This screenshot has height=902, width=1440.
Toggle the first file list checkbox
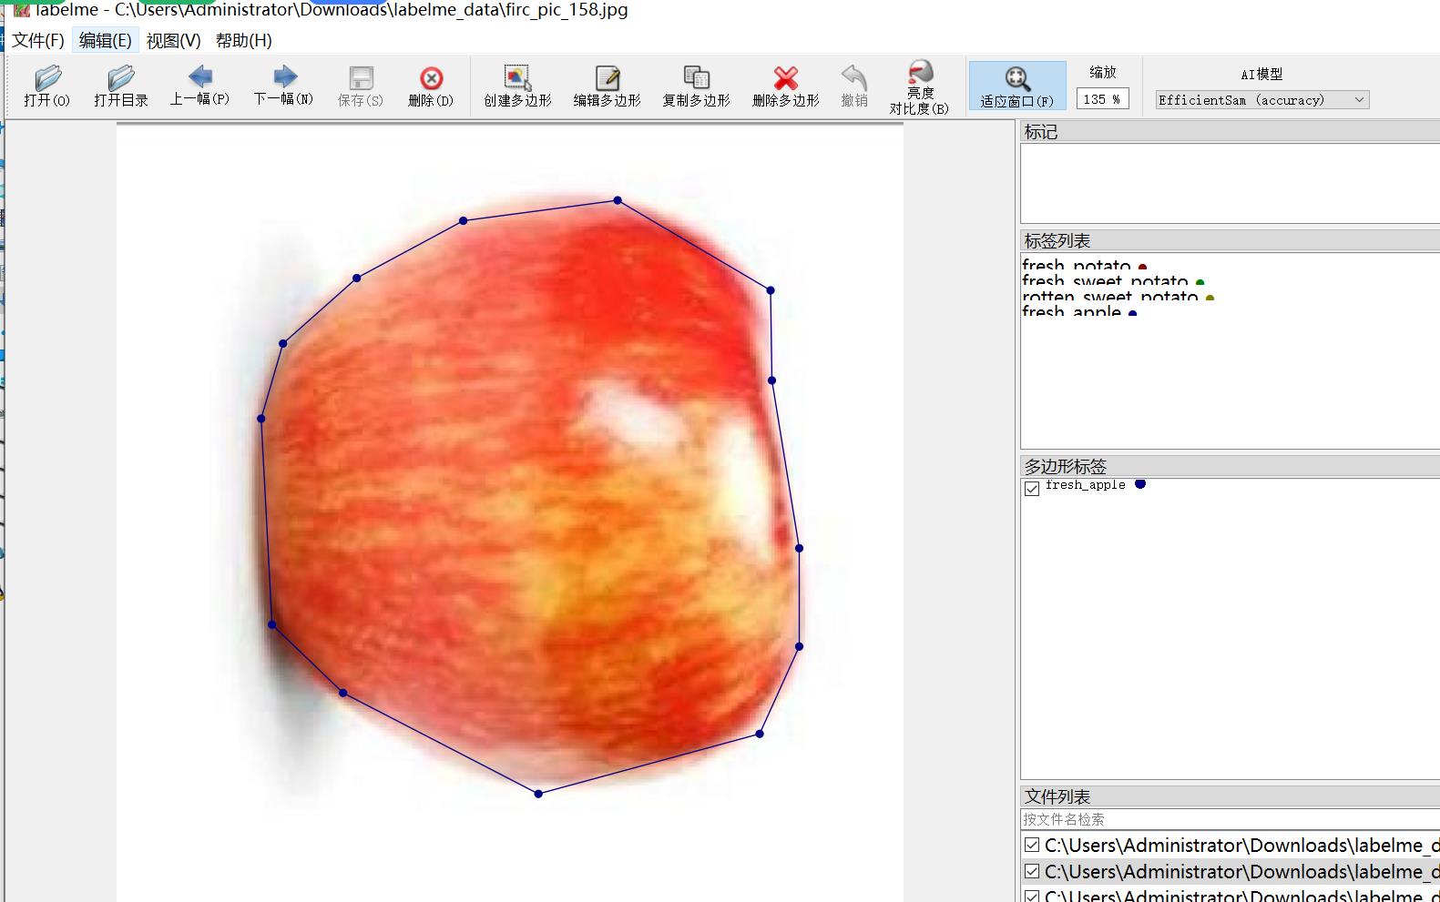pyautogui.click(x=1032, y=845)
